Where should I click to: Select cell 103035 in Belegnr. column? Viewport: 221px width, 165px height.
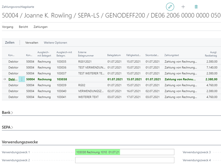61,62
